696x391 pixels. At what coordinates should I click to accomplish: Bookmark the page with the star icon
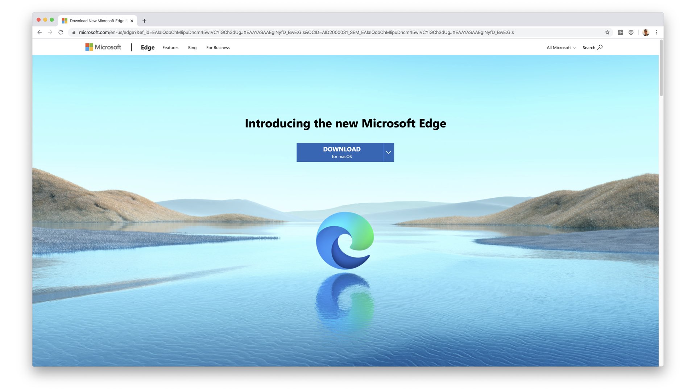[x=607, y=32]
